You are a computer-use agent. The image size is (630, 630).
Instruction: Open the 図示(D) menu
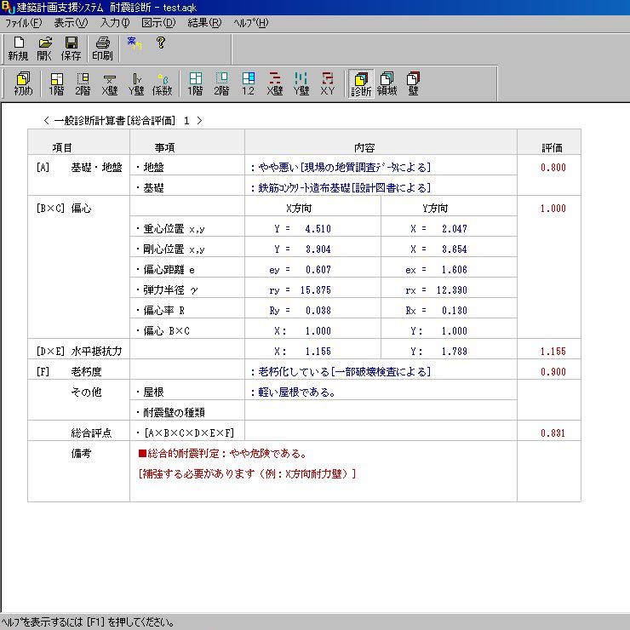pos(158,23)
